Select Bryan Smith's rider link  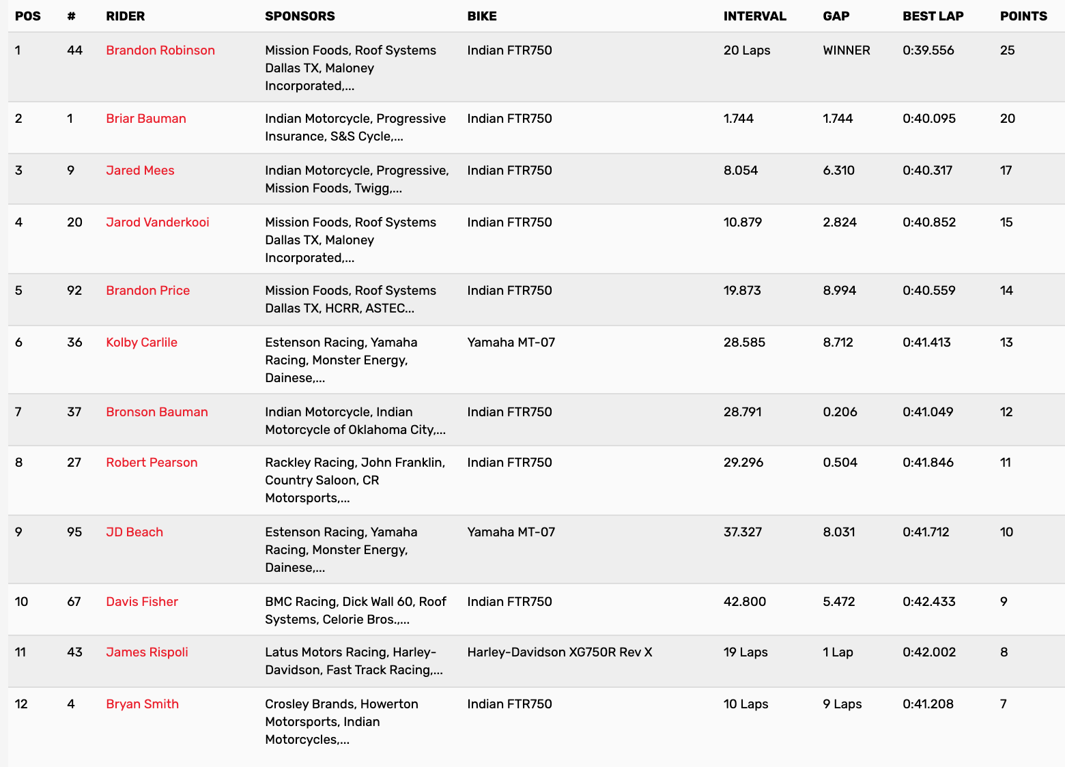click(142, 704)
